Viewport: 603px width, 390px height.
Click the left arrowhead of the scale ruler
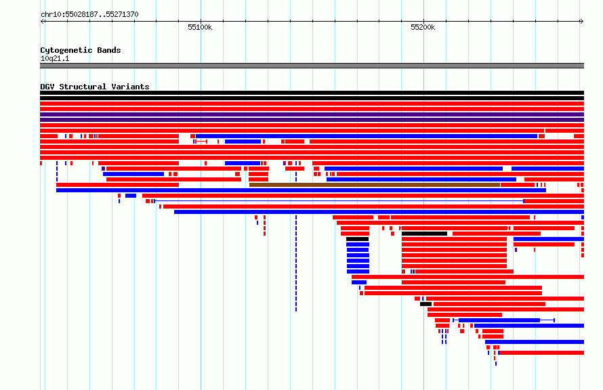click(42, 21)
